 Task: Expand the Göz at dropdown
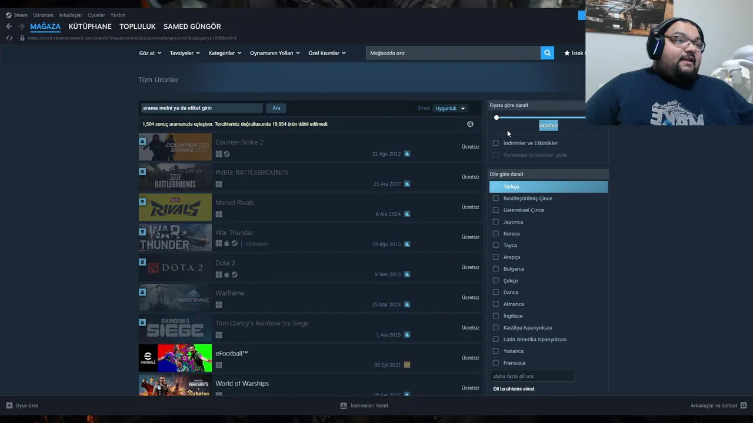(x=150, y=53)
